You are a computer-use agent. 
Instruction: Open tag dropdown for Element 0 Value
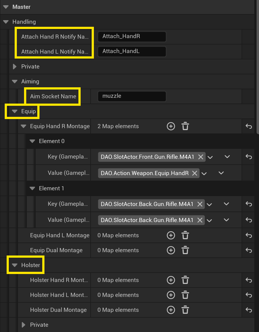(204, 173)
